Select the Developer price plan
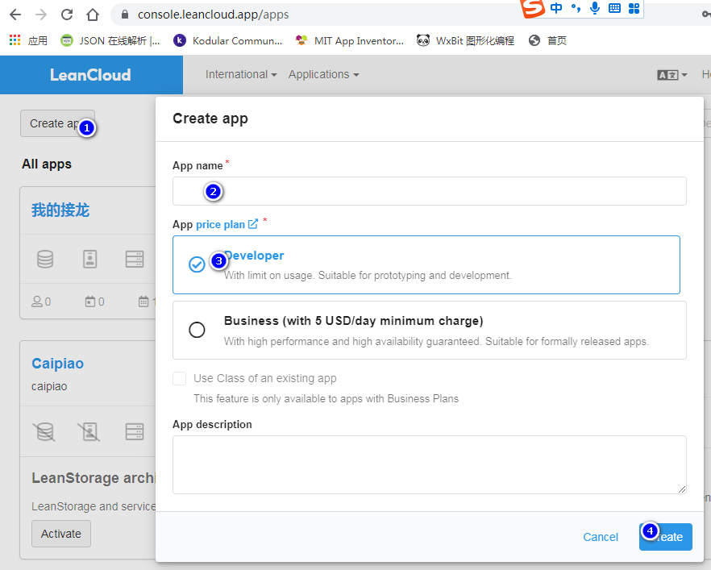Image resolution: width=711 pixels, height=570 pixels. tap(426, 264)
